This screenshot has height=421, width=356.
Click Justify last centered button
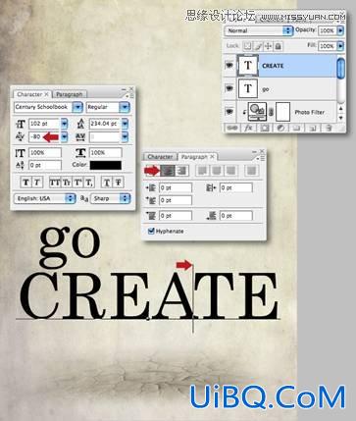(217, 170)
